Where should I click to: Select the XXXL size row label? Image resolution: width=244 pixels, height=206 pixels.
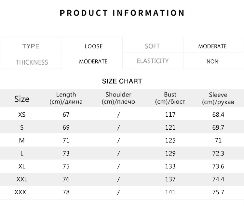22,192
